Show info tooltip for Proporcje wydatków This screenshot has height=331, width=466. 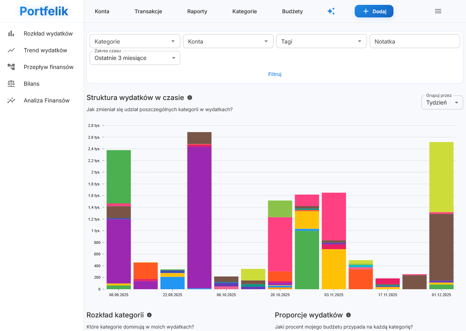(x=348, y=315)
